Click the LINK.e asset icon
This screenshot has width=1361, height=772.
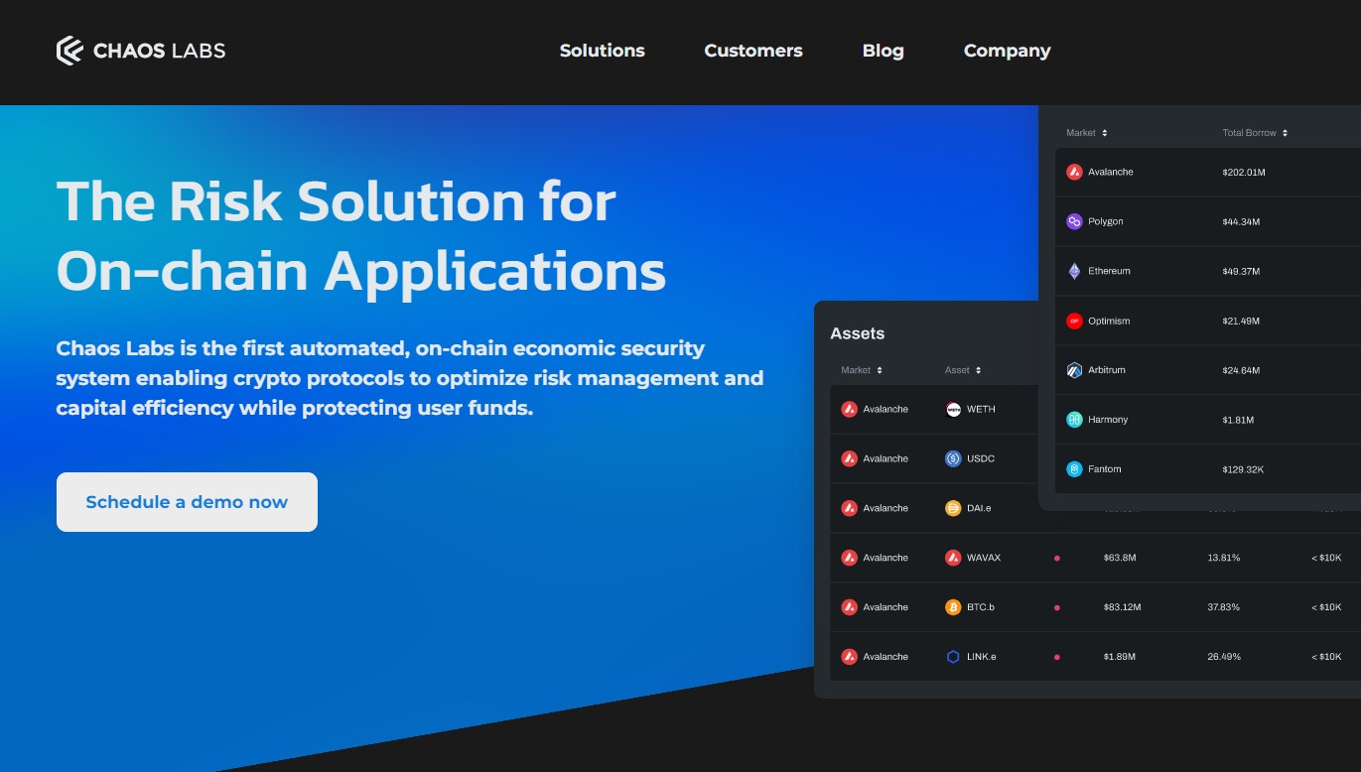953,657
